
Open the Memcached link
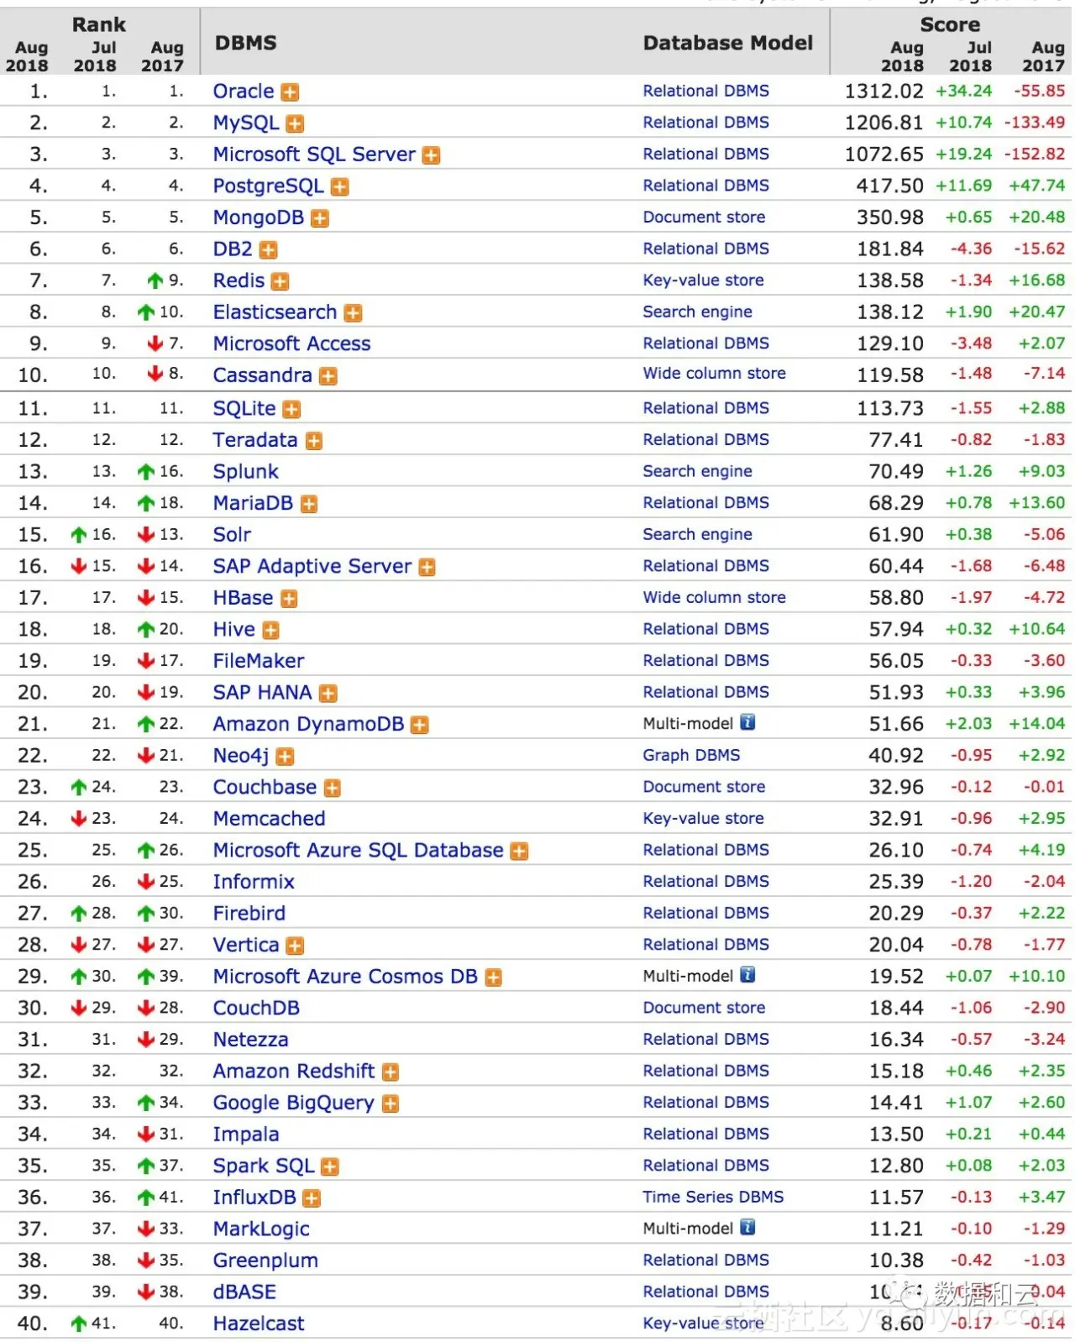269,819
